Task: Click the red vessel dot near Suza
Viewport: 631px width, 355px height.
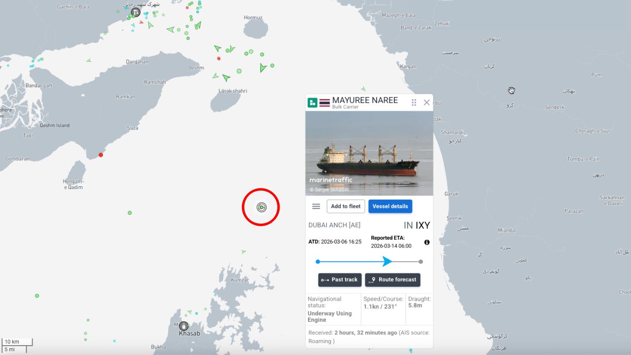Action: (x=101, y=155)
